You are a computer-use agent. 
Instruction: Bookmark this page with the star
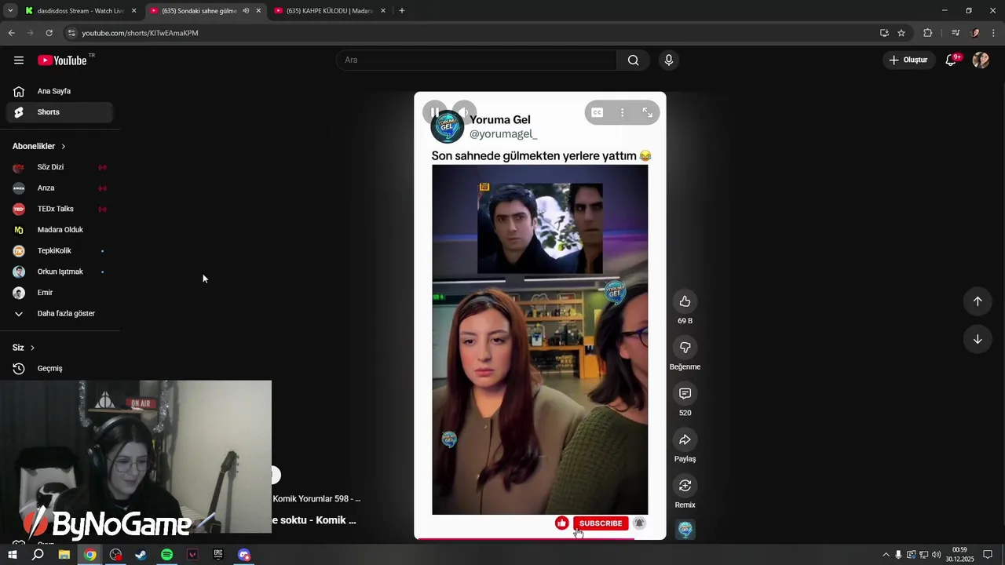coord(901,33)
